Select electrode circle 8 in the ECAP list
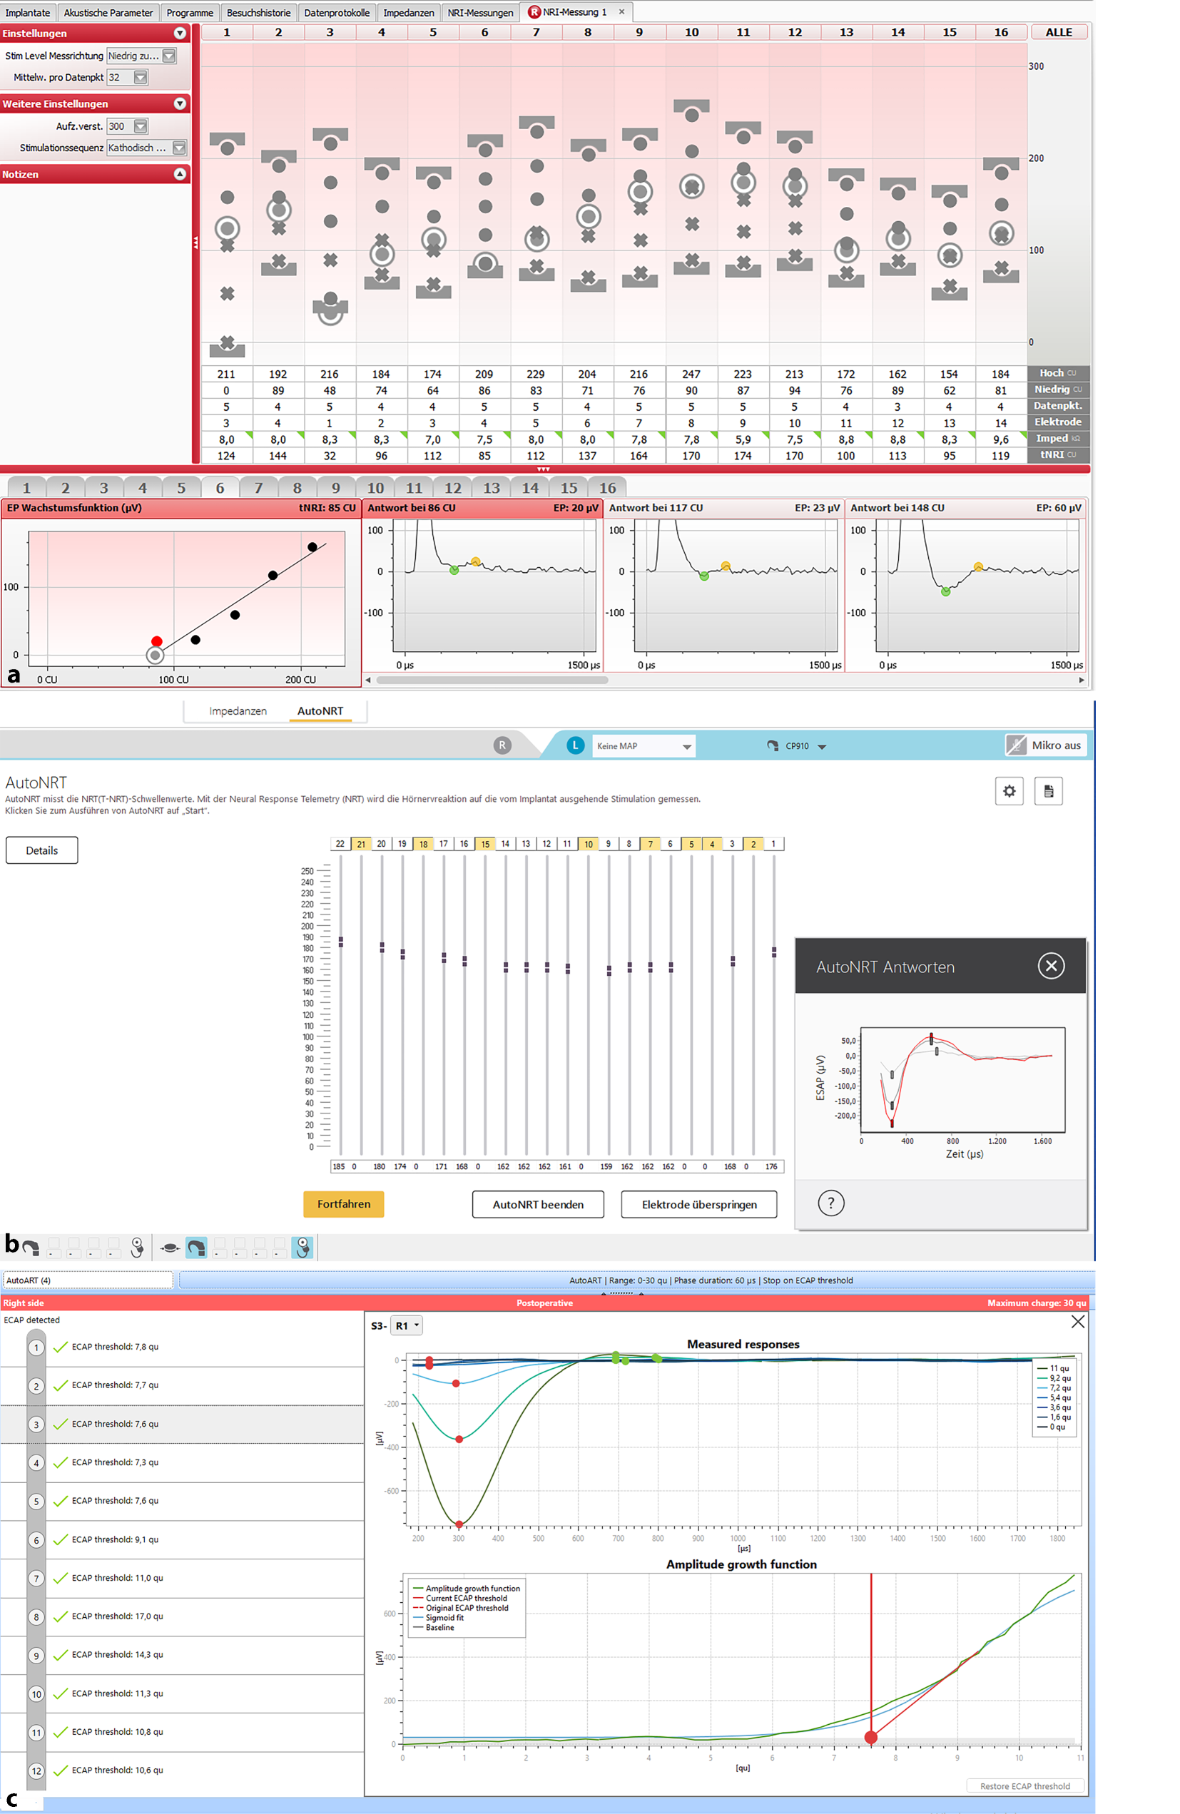1180x1814 pixels. point(36,1616)
